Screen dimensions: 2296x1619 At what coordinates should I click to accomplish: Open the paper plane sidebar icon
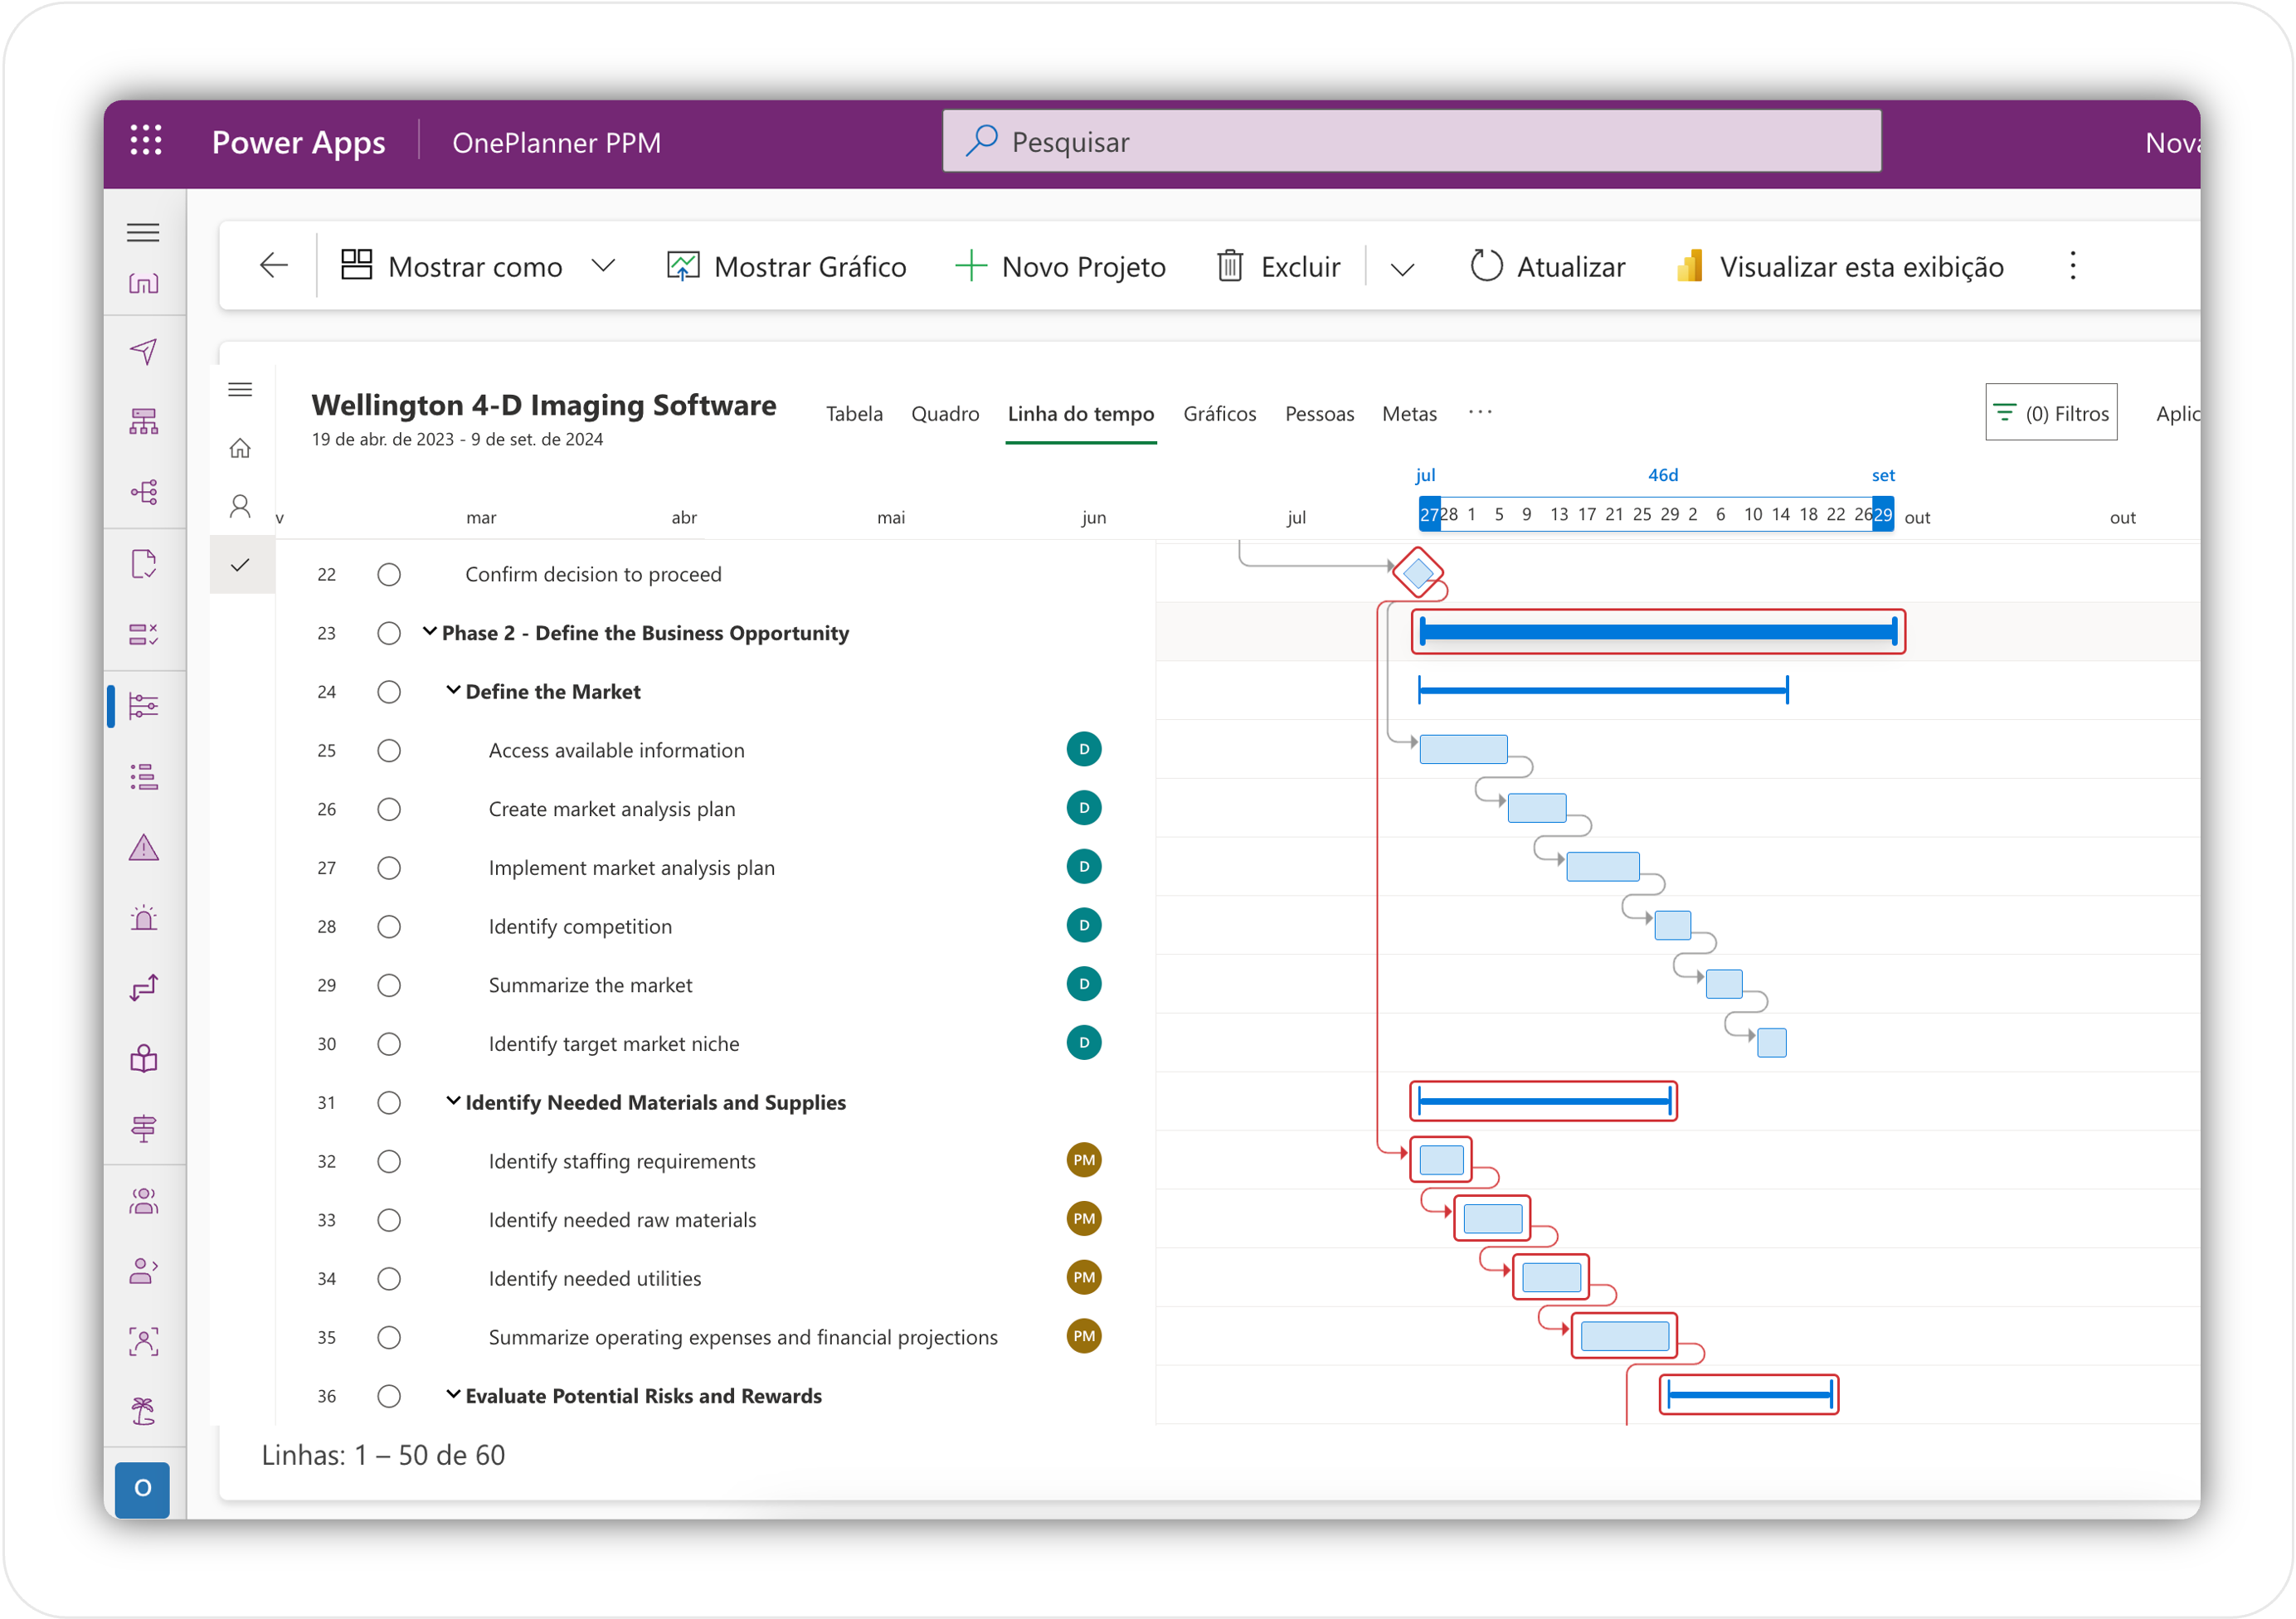point(143,352)
